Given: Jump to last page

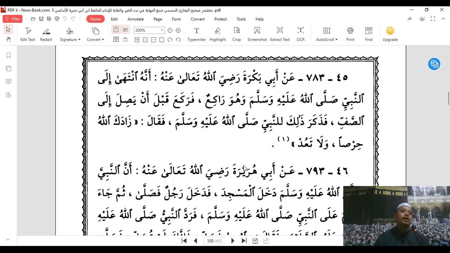Looking at the screenshot, I should coord(244,241).
